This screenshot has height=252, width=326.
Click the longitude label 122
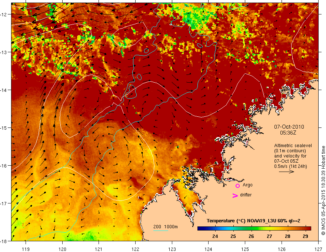coord(135,249)
